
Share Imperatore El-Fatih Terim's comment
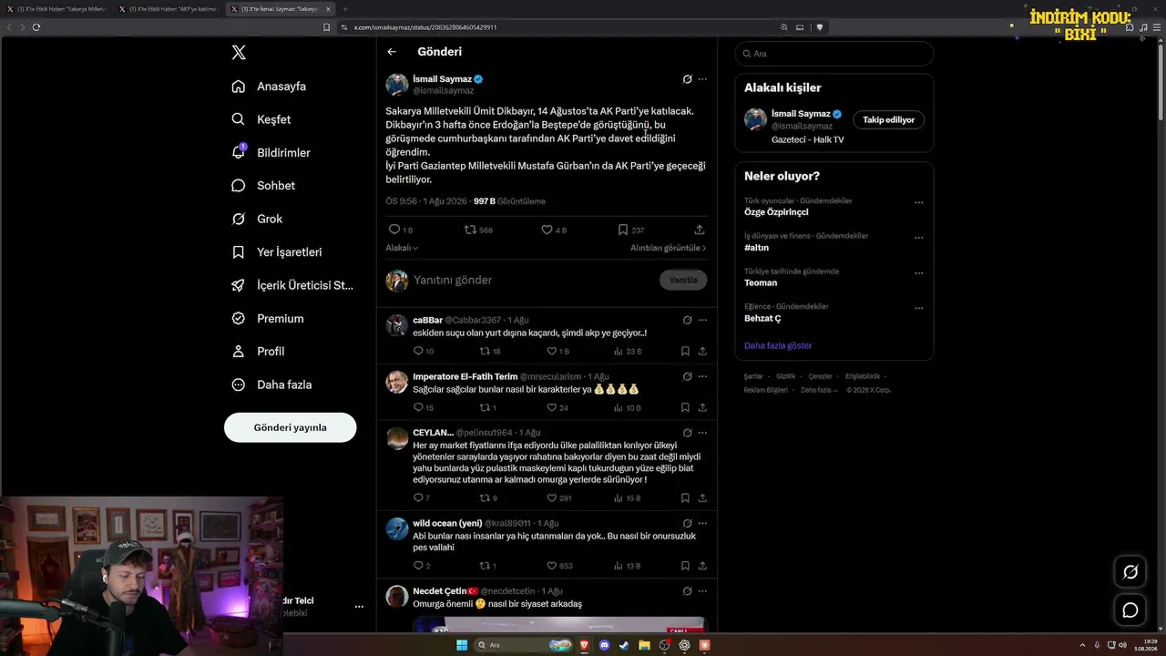(702, 407)
